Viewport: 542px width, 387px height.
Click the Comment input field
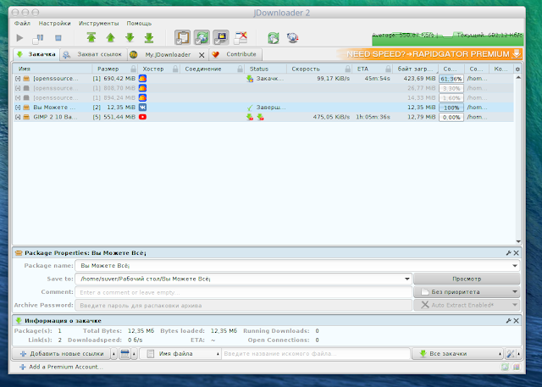click(243, 292)
